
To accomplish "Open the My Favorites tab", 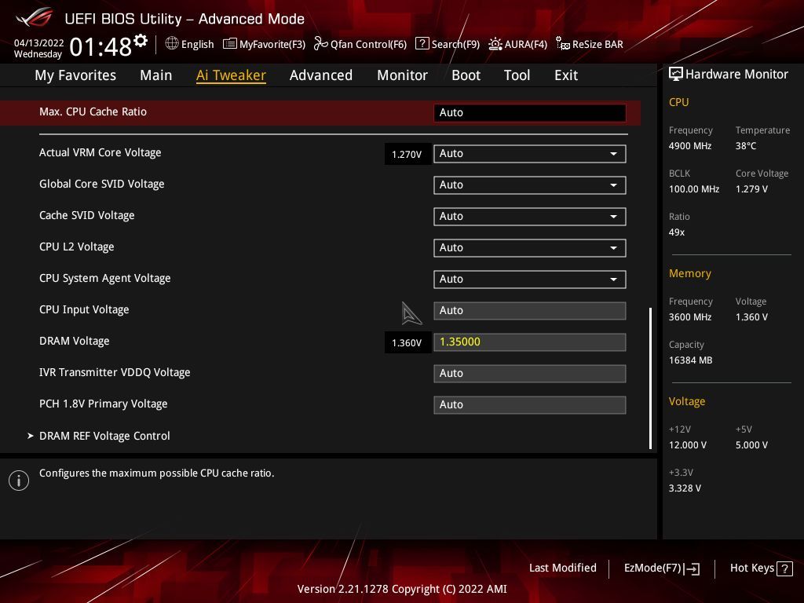I will tap(75, 75).
